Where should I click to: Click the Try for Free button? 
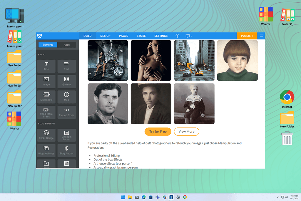[158, 132]
